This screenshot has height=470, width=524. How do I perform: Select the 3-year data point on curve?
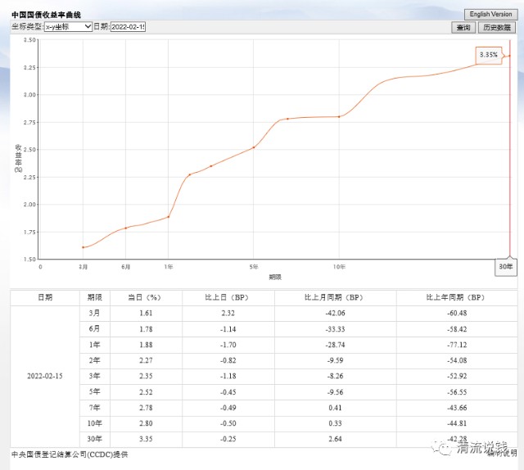pos(211,166)
